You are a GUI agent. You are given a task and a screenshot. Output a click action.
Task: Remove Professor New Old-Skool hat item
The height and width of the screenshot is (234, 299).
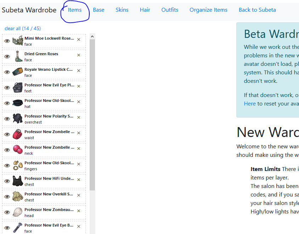(x=79, y=102)
